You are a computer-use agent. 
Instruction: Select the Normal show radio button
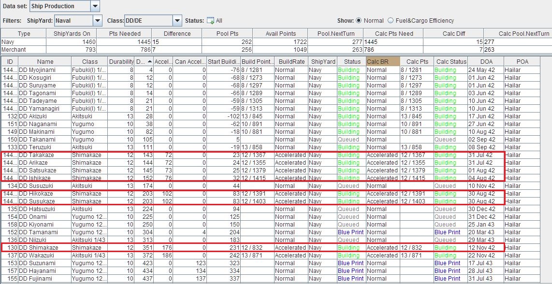click(359, 21)
